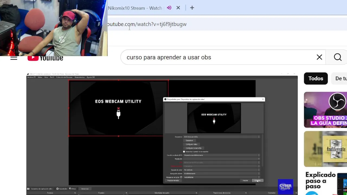
Task: Open the Rango de colores dropdown
Action: tap(222, 174)
